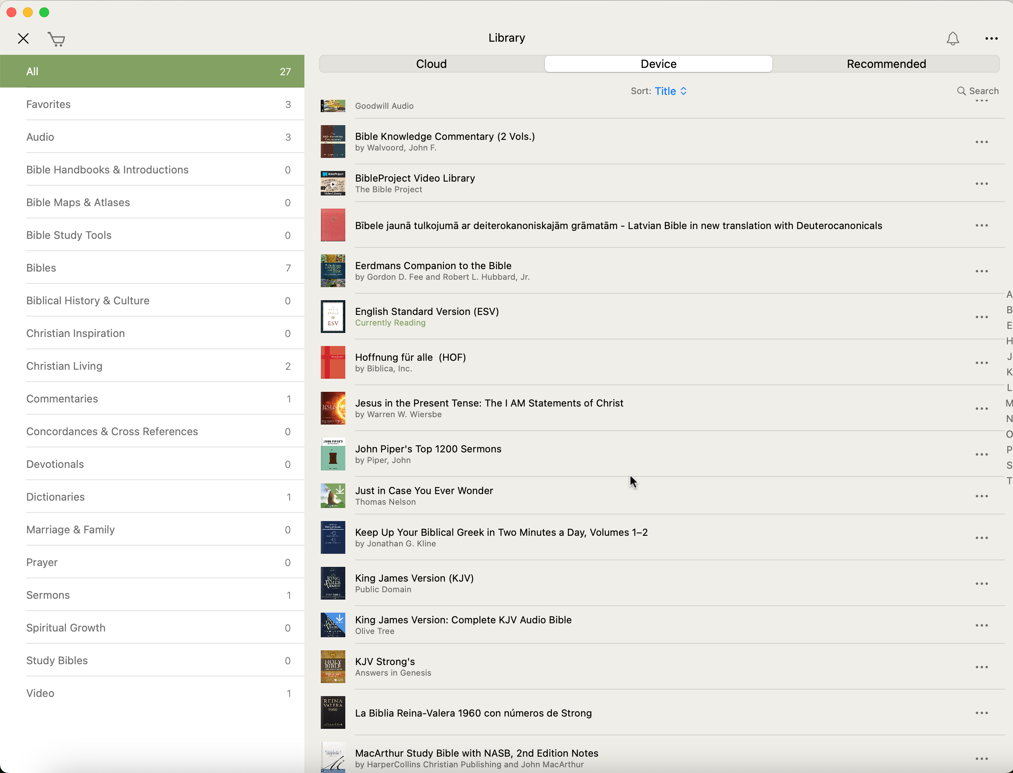Image resolution: width=1013 pixels, height=773 pixels.
Task: Open the shopping cart store icon
Action: click(x=56, y=39)
